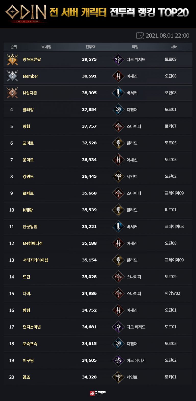Screen dimensions: 196x401
Task: Click the calendar icon beside the date
Action: pos(140,36)
